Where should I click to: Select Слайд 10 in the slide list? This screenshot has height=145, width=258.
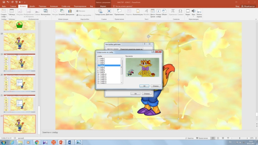click(x=102, y=74)
